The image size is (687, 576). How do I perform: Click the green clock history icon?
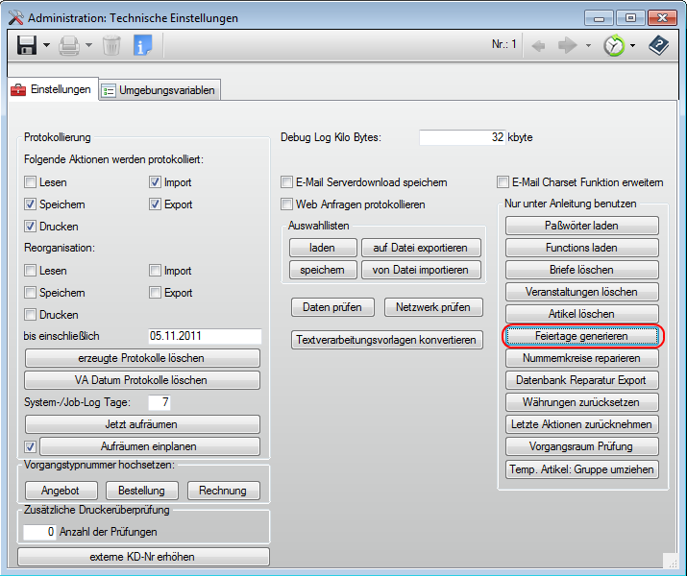point(614,45)
